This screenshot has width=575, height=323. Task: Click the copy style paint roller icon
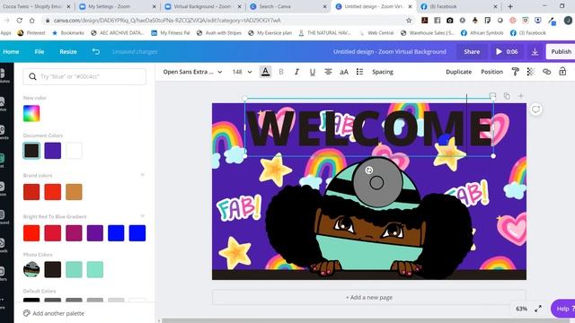(x=515, y=72)
